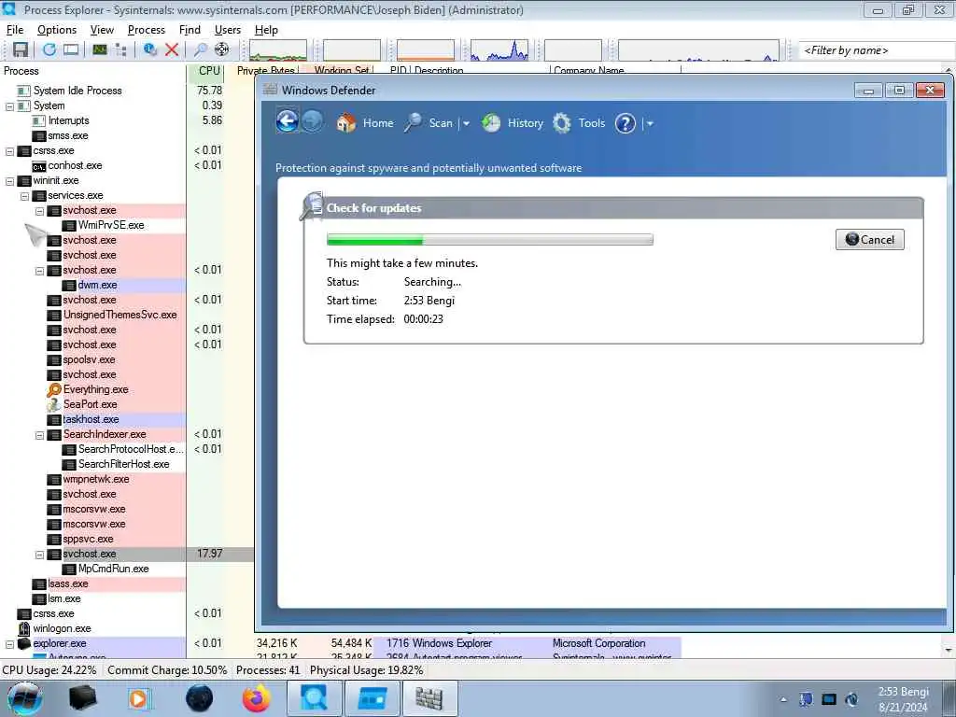The image size is (956, 717).
Task: Sort by the Process column header
Action: [x=92, y=71]
